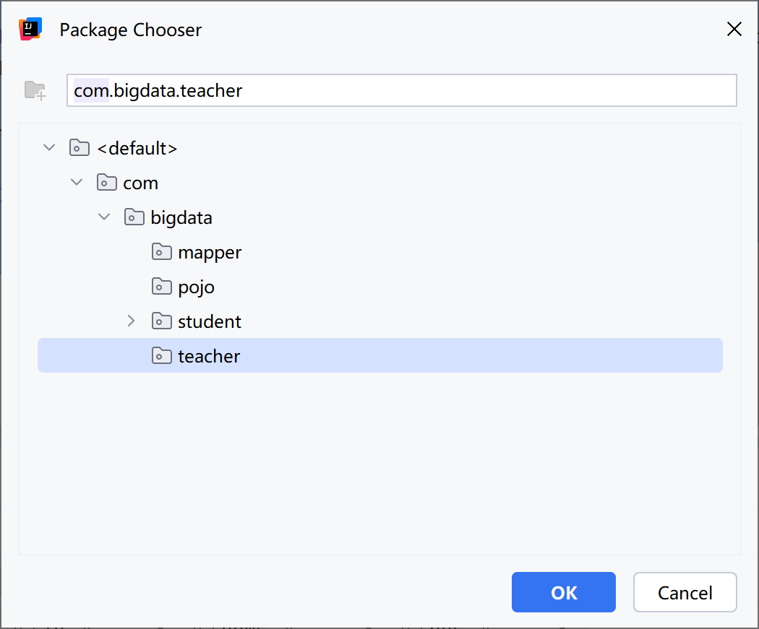The width and height of the screenshot is (759, 629).
Task: Collapse the bigdata package node
Action: (104, 217)
